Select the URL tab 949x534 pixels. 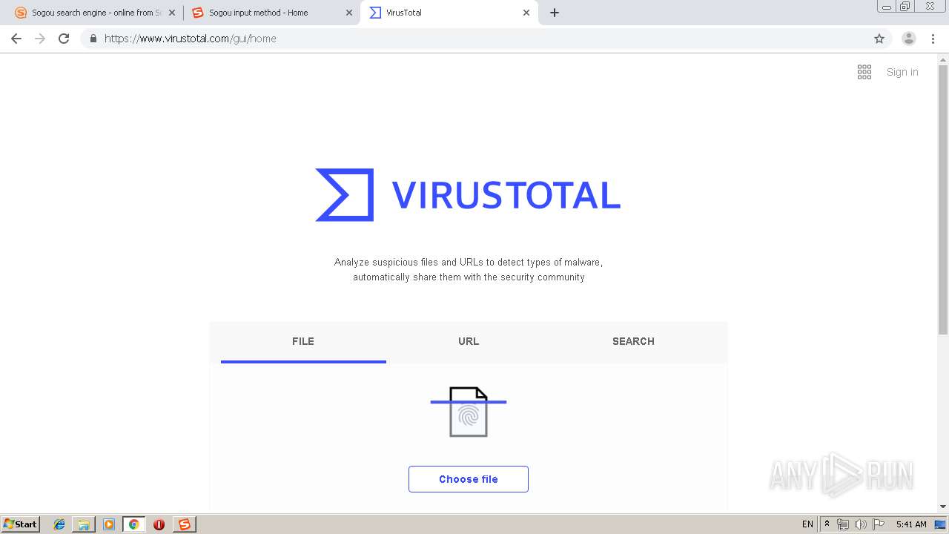pyautogui.click(x=469, y=341)
